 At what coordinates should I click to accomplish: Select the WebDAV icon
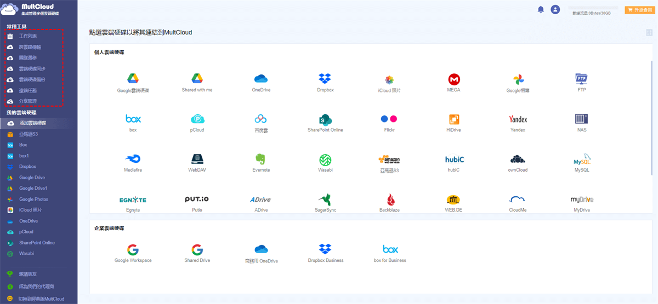197,163
